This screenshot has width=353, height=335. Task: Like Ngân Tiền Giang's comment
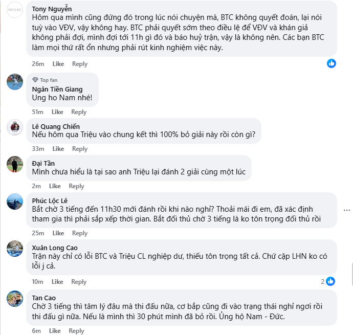[58, 112]
